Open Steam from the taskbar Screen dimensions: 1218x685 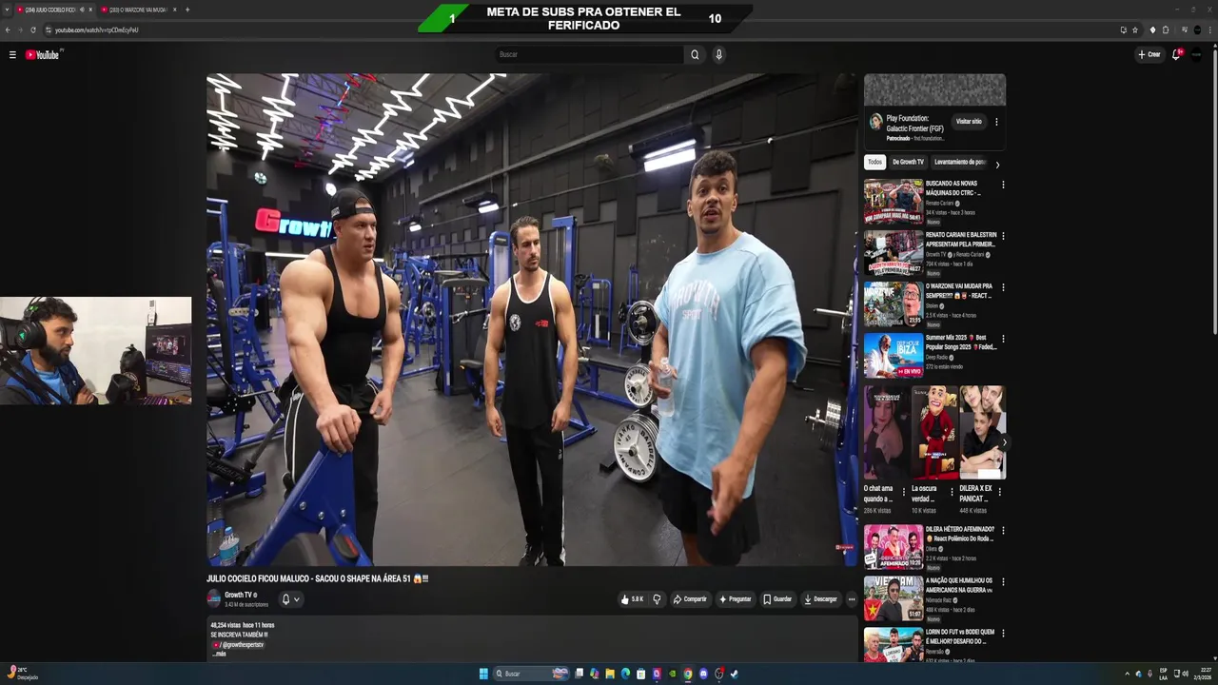(x=734, y=674)
